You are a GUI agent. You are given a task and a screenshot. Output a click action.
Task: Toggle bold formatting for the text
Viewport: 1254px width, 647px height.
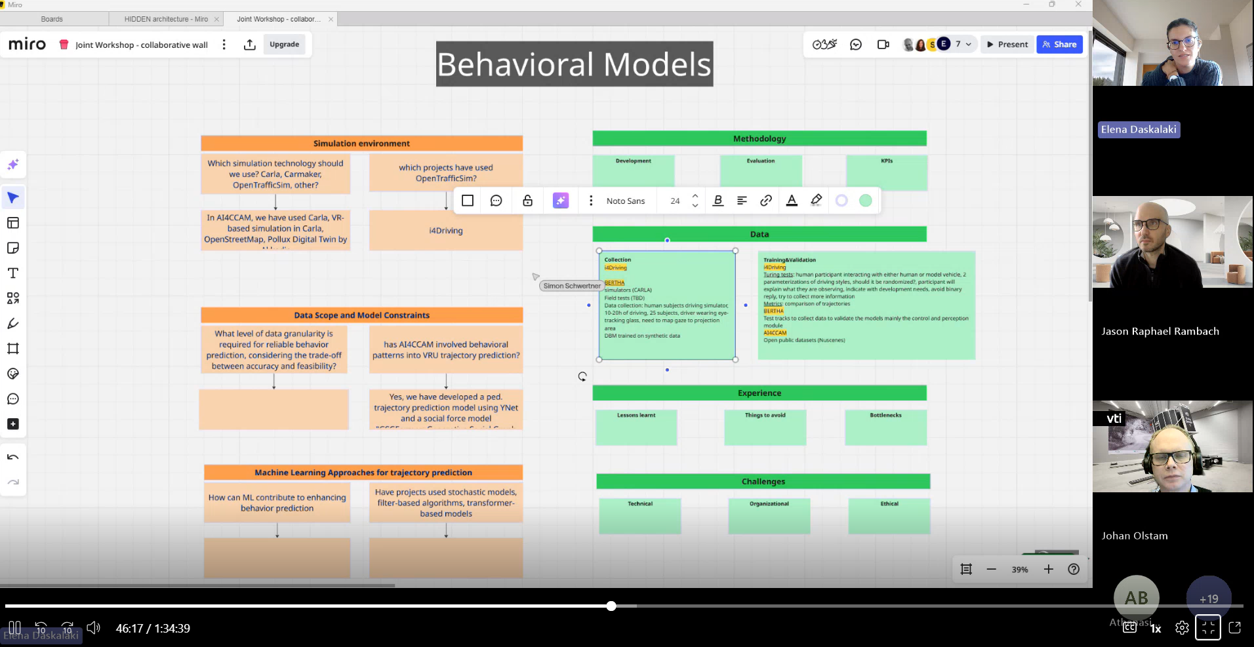pos(718,201)
